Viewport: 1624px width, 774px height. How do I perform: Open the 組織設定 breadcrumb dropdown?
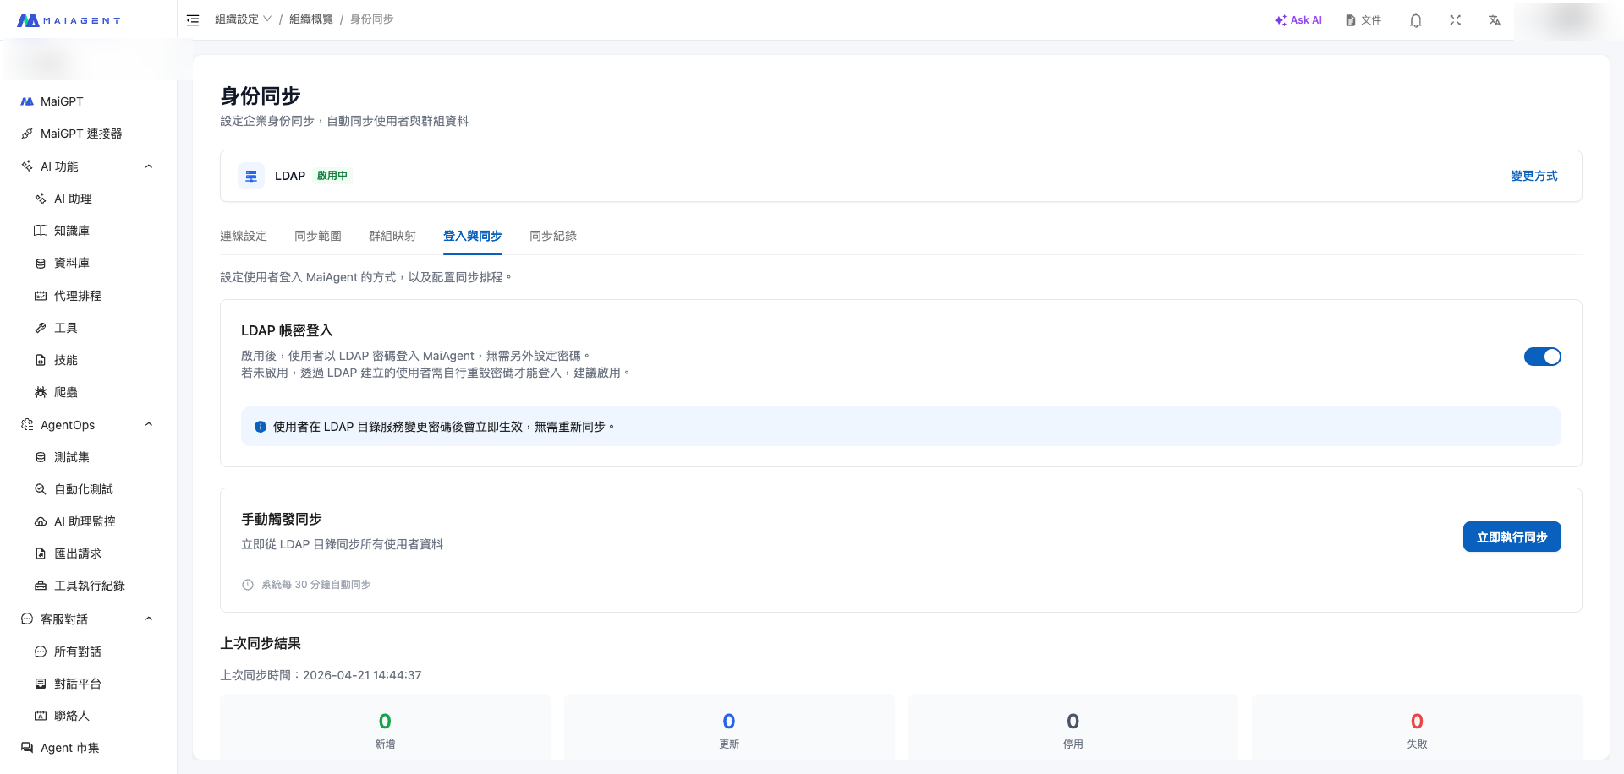(243, 19)
